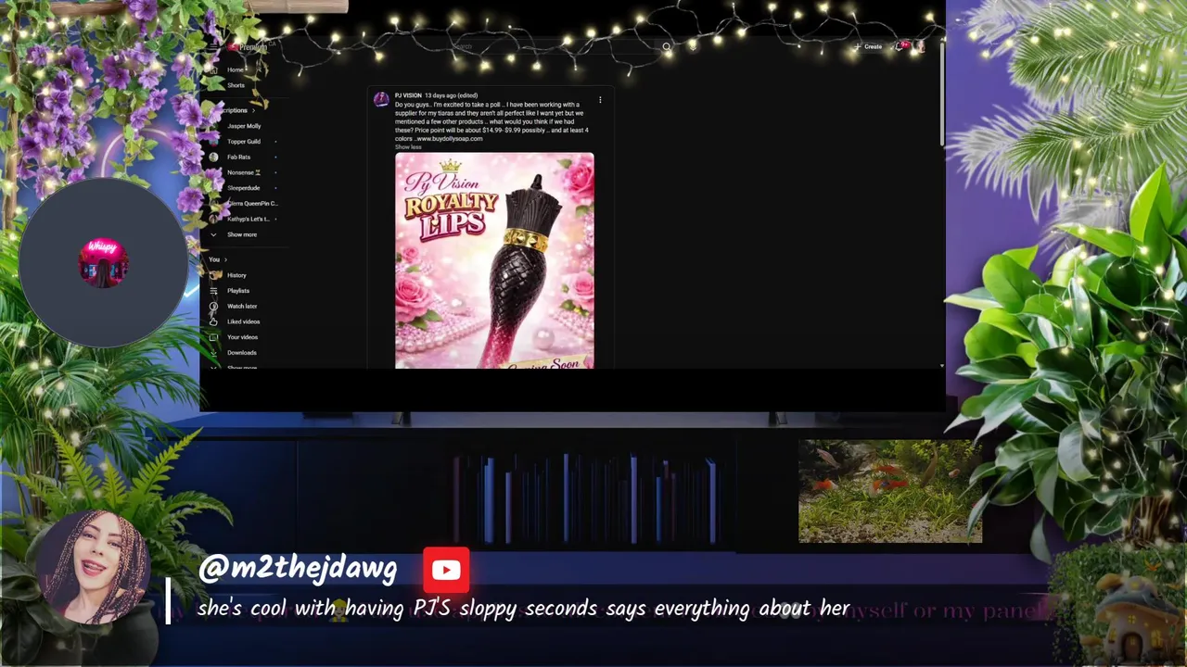
Task: Click the YouTube search input field
Action: [x=552, y=46]
